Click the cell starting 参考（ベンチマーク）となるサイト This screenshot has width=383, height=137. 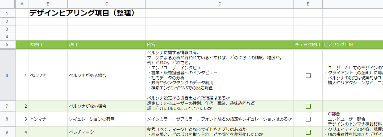coord(220,132)
